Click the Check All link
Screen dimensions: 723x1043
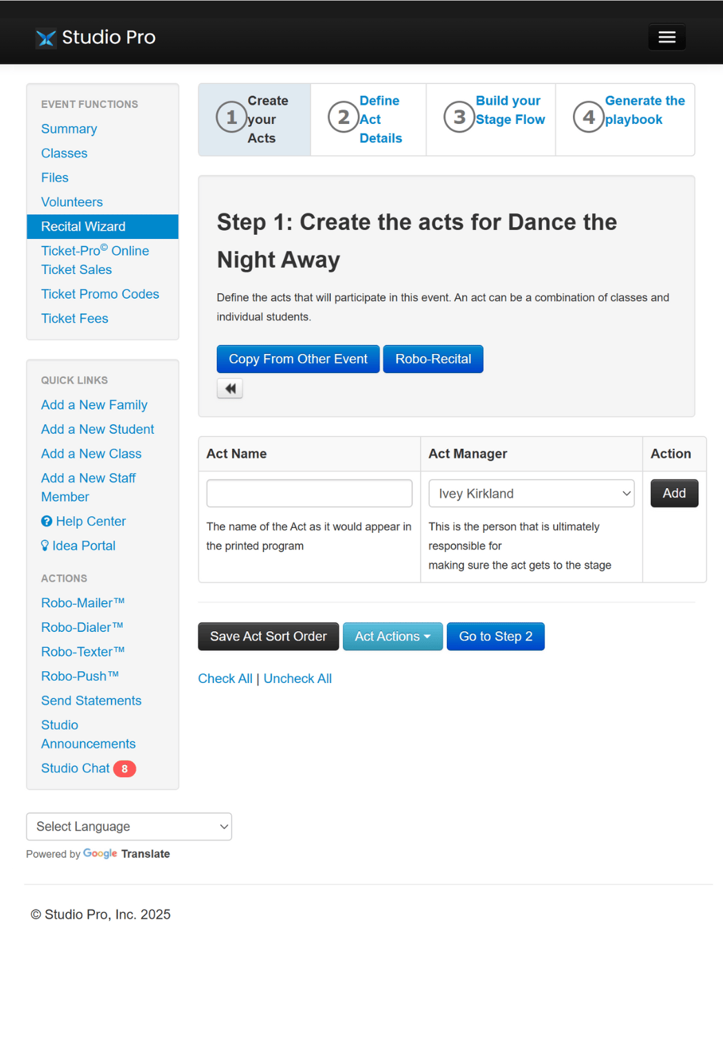(225, 679)
